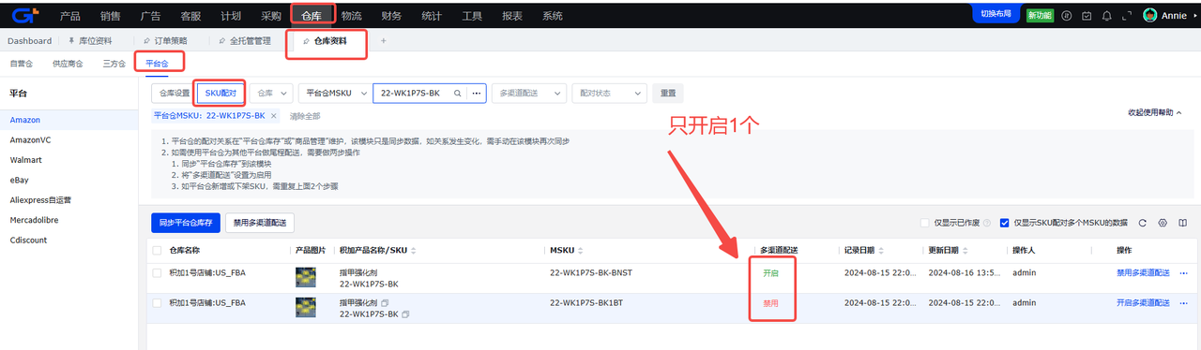
Task: Toggle select-all checkbox in table header
Action: click(x=157, y=251)
